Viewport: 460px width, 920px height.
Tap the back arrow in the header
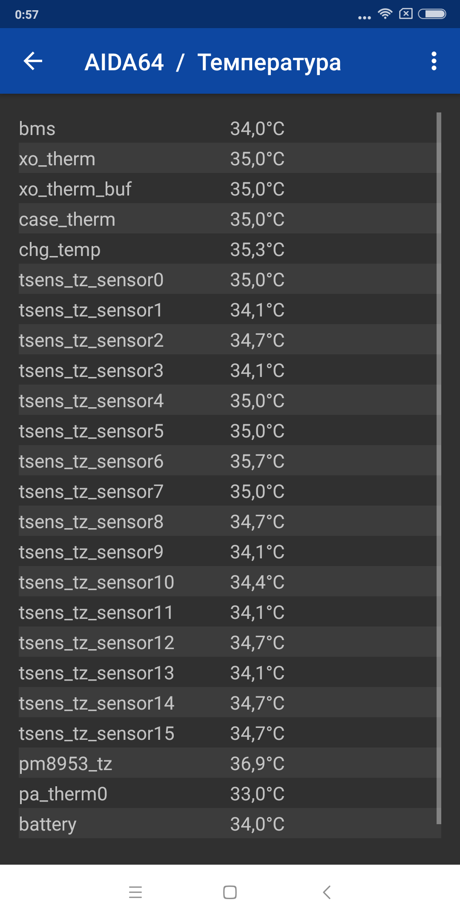click(33, 61)
